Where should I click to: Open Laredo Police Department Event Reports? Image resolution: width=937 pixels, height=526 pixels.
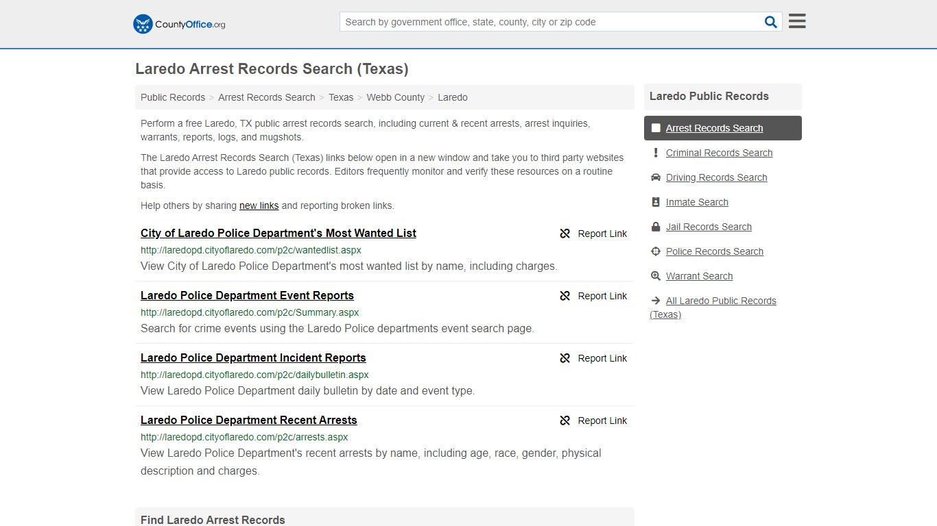tap(247, 295)
